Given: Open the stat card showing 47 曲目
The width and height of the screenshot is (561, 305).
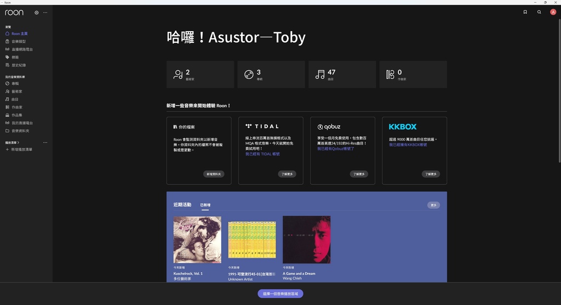Looking at the screenshot, I should 342,74.
